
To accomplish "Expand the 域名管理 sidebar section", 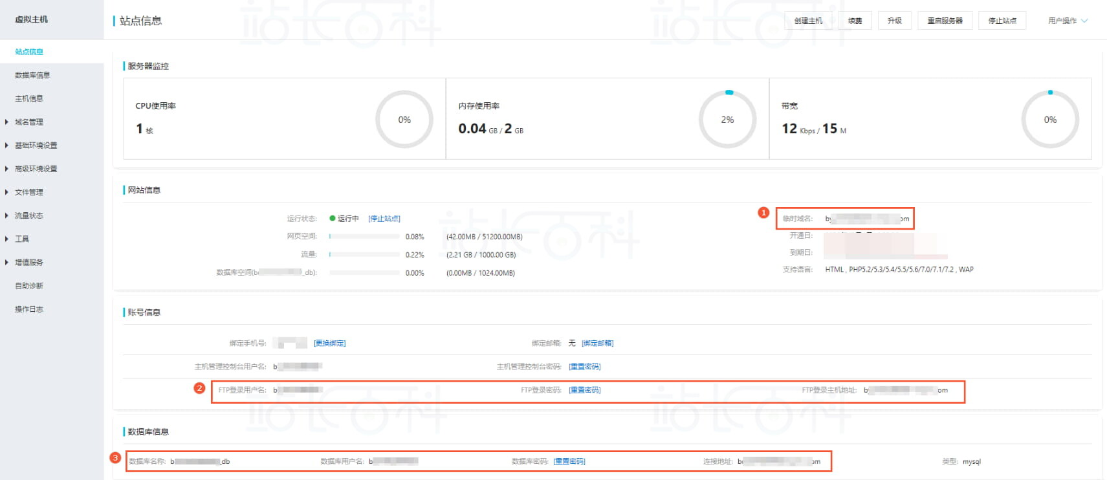I will 29,122.
